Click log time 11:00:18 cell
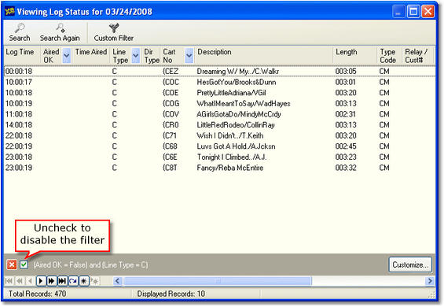The height and width of the screenshot is (307, 444). (19, 114)
